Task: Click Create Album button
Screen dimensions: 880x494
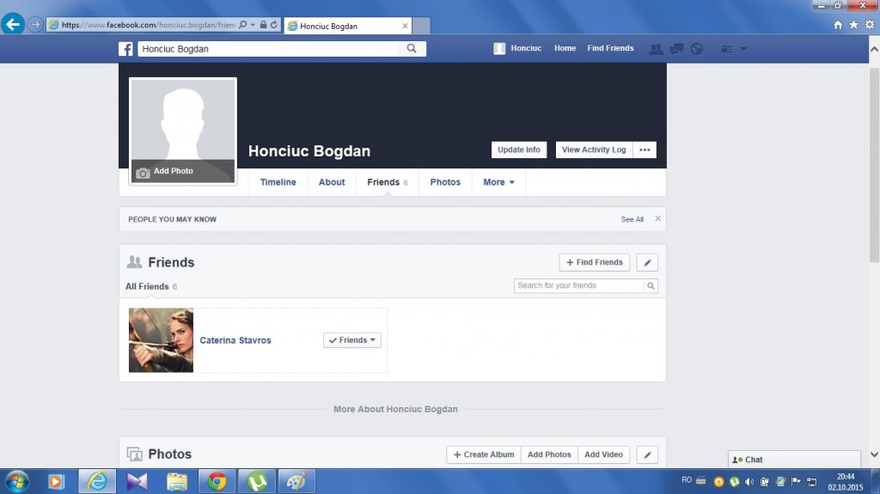Action: [x=484, y=454]
